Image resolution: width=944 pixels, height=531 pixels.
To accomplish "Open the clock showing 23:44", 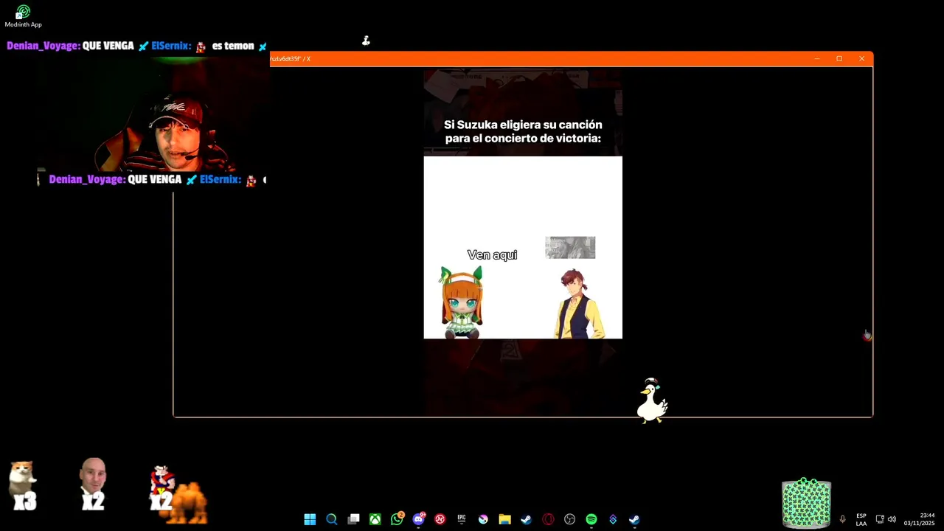I will coord(919,519).
